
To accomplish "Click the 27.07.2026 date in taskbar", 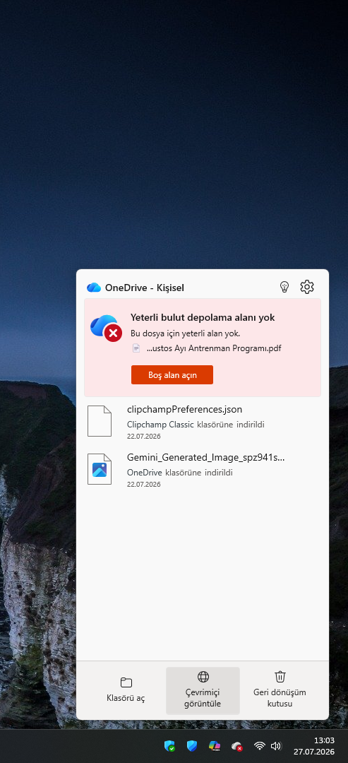I will point(314,752).
